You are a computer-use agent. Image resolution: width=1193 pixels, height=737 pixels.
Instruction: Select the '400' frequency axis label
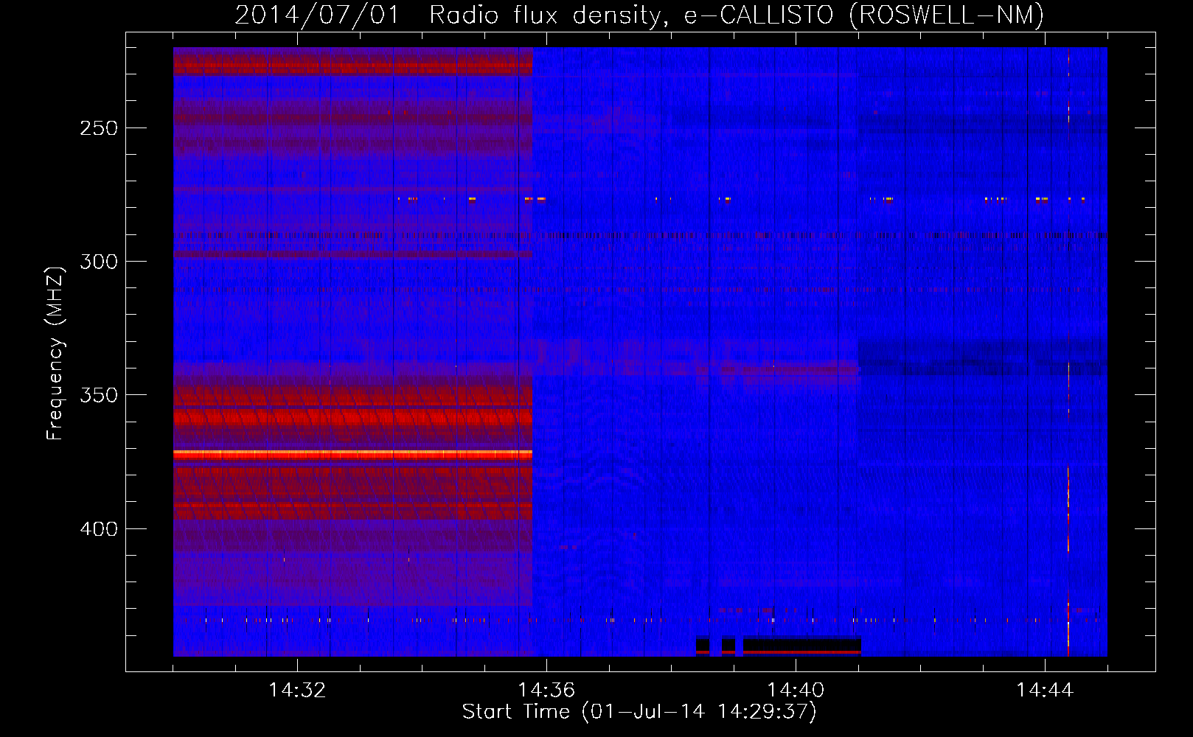click(x=99, y=529)
